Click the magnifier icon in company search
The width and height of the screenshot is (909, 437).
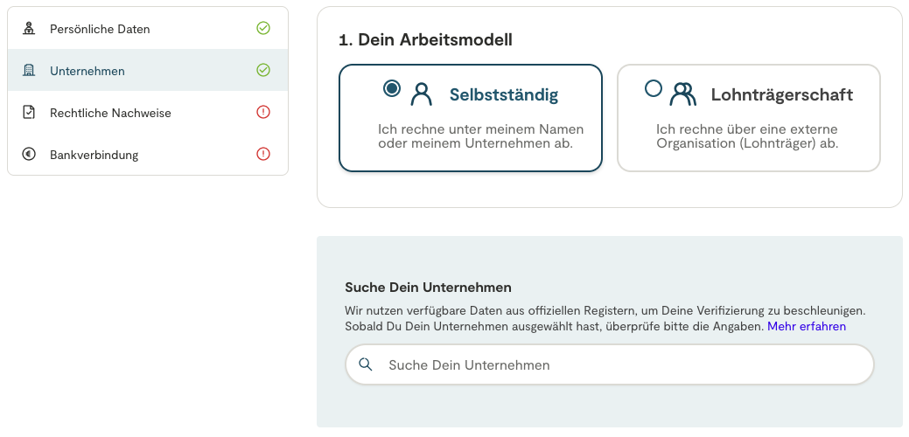tap(366, 364)
